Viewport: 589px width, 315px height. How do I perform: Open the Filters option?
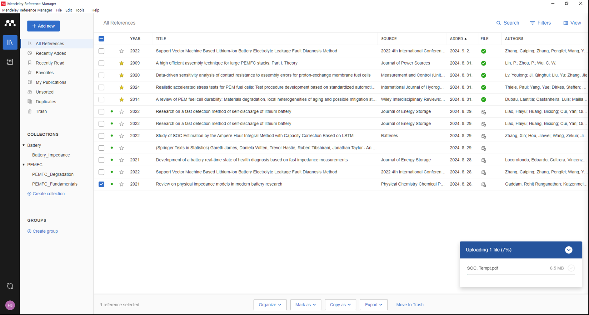coord(540,23)
